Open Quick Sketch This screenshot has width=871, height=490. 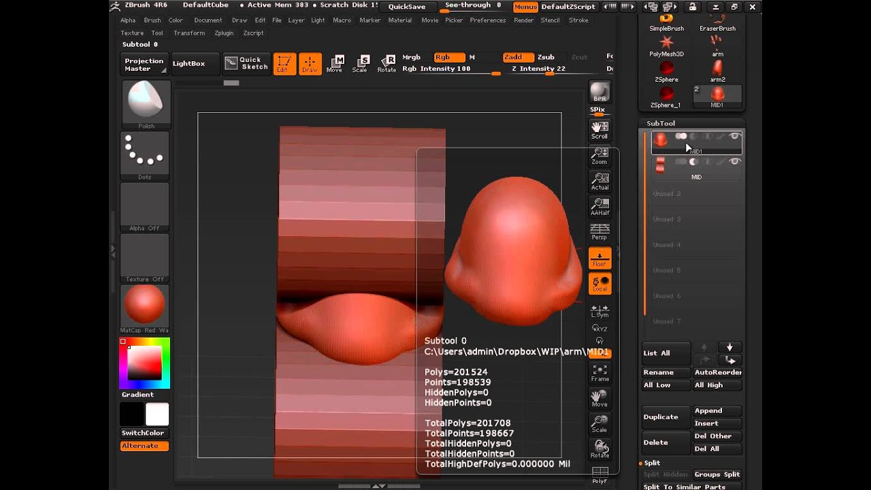tap(246, 63)
